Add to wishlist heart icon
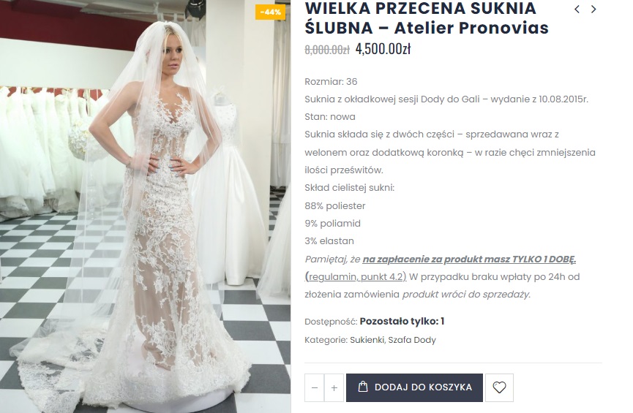This screenshot has height=413, width=633. tap(499, 387)
